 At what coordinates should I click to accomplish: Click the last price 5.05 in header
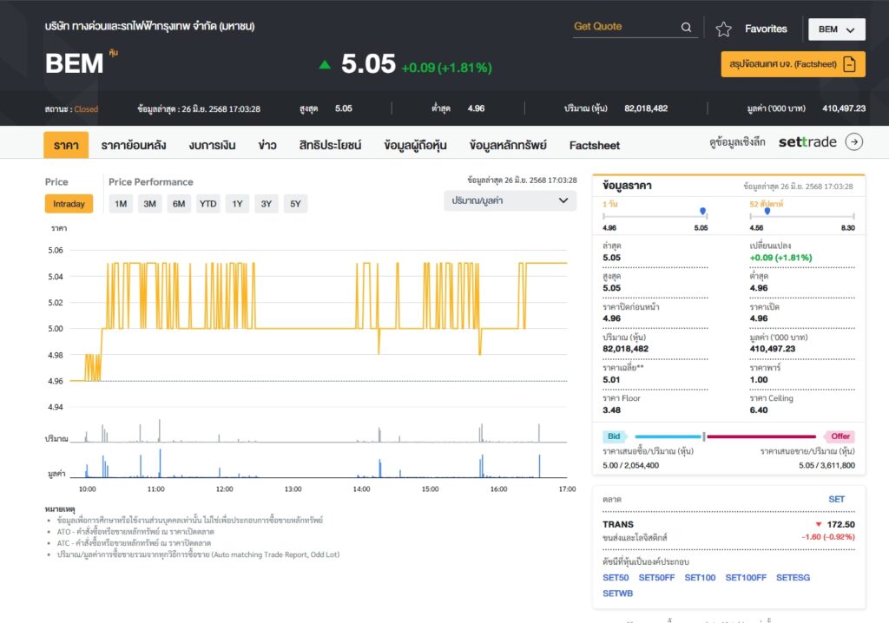pos(368,64)
